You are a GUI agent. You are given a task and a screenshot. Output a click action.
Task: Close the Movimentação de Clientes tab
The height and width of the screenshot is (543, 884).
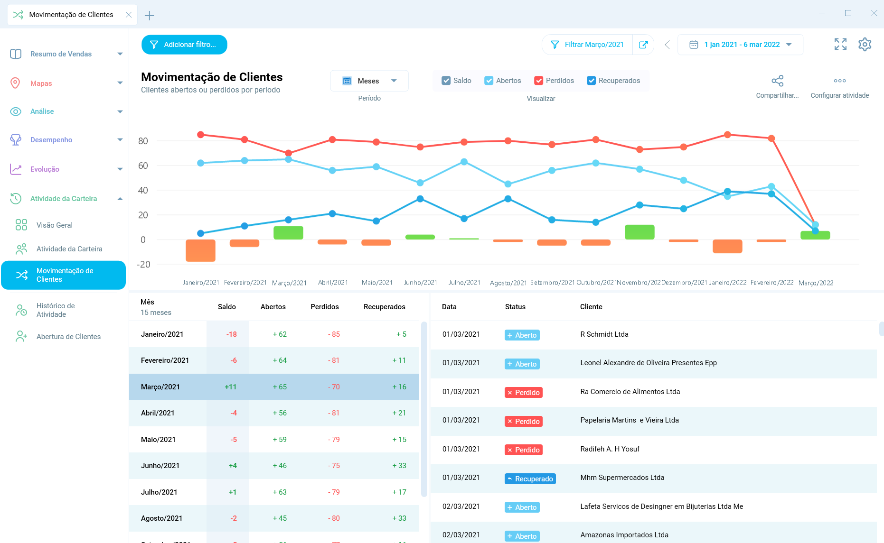[129, 15]
